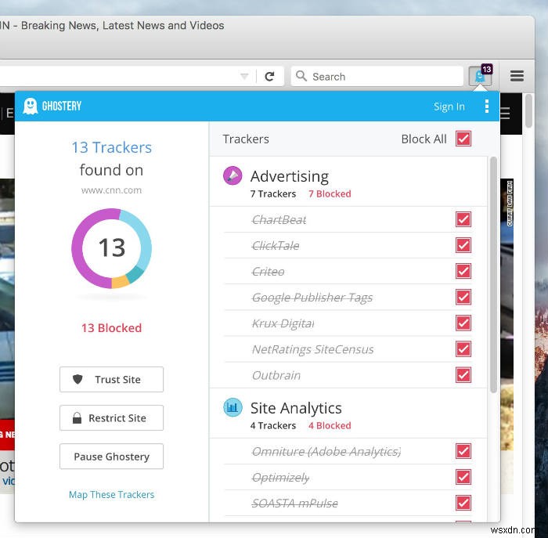Image resolution: width=548 pixels, height=538 pixels.
Task: Select the Optimizely tracker name
Action: [x=280, y=478]
